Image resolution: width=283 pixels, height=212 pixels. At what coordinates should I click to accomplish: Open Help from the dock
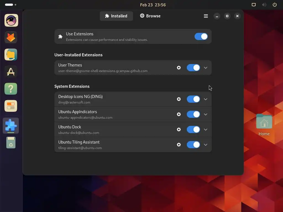[11, 89]
